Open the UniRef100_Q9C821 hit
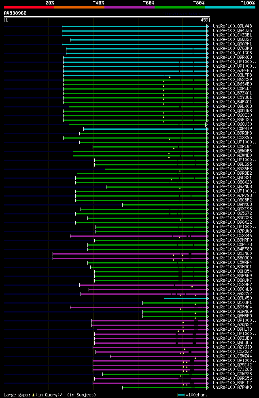This screenshot has height=398, width=259. coord(232,178)
